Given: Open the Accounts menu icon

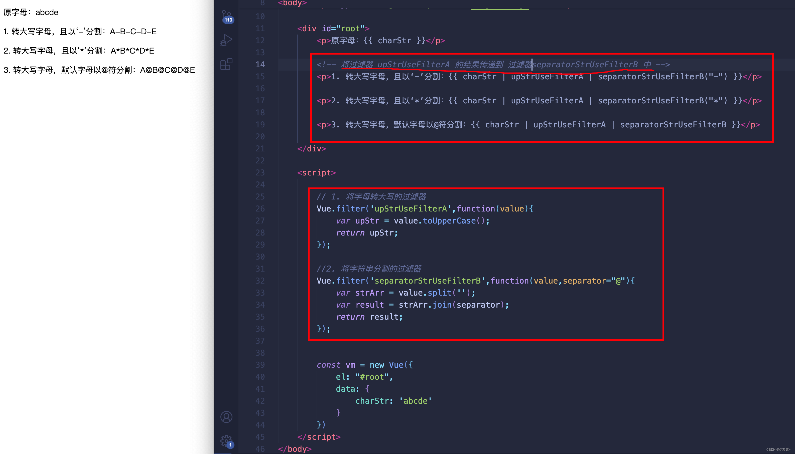Looking at the screenshot, I should point(226,417).
